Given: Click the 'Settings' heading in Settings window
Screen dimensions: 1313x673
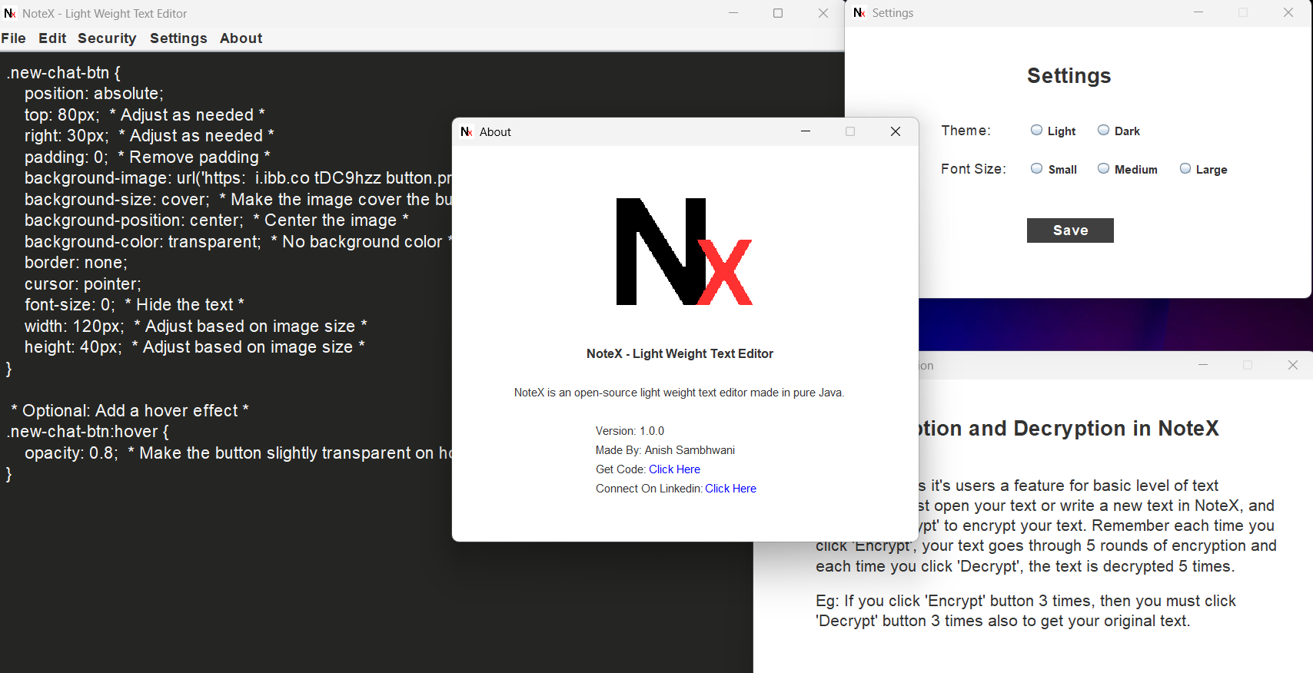Looking at the screenshot, I should (x=1069, y=76).
